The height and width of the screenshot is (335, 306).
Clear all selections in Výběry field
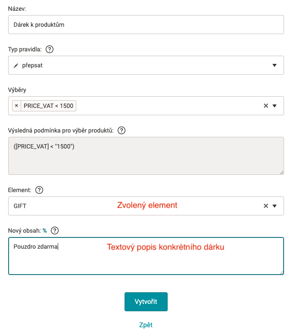point(265,106)
